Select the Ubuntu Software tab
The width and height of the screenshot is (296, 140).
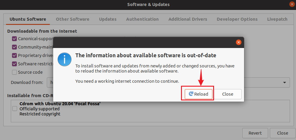[x=28, y=19]
